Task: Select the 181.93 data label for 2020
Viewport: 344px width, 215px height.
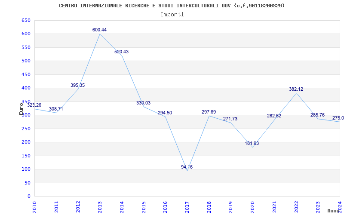Action: (252, 144)
